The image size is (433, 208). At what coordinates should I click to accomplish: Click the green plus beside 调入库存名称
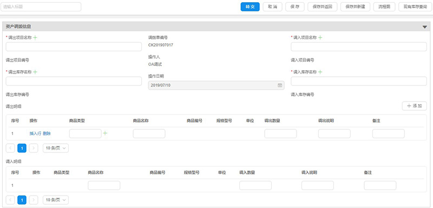click(x=320, y=72)
